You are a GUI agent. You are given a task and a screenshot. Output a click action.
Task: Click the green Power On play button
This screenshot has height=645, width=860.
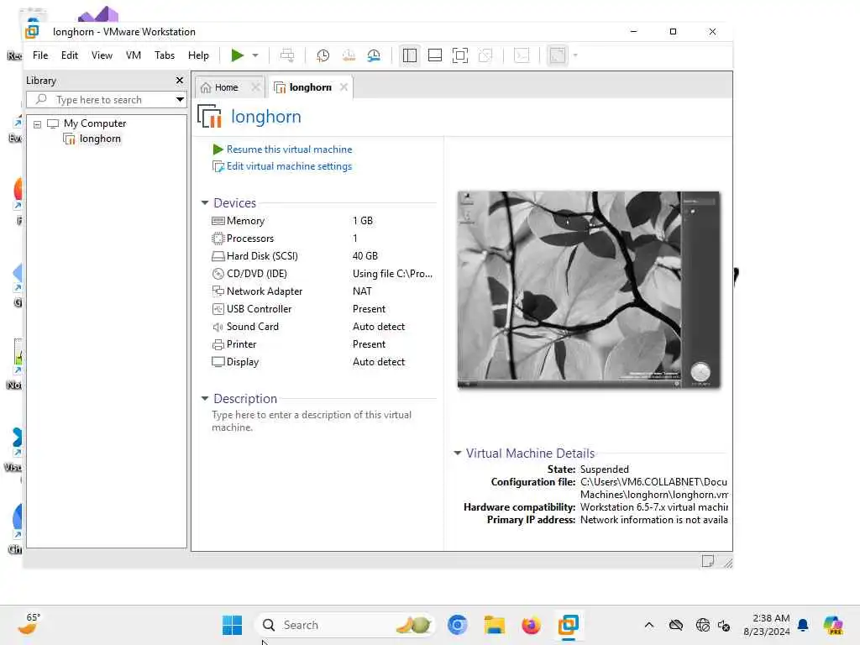237,55
